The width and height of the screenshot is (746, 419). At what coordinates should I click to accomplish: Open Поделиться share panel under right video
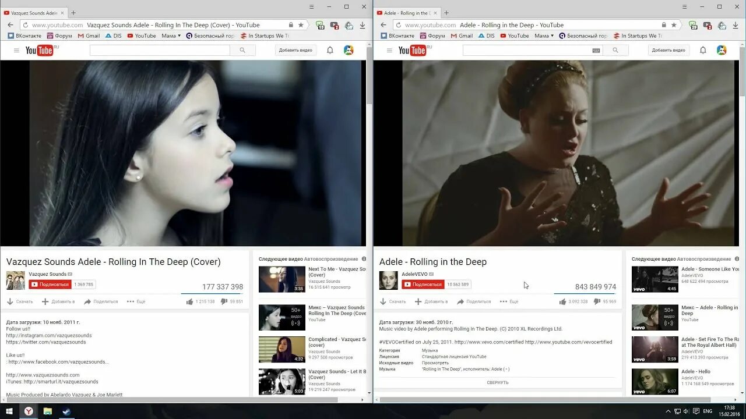point(474,301)
